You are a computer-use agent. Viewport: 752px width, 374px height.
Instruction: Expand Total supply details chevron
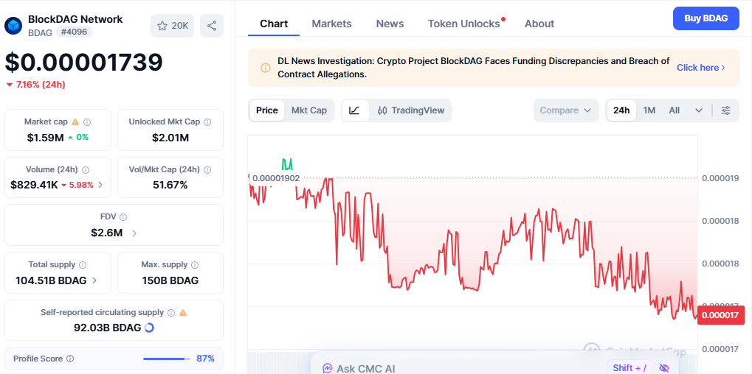[94, 280]
